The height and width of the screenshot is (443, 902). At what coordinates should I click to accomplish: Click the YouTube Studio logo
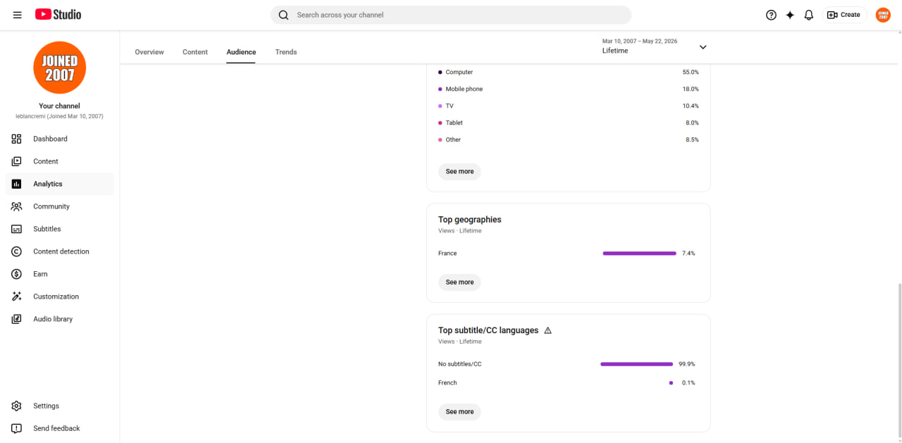pos(58,15)
